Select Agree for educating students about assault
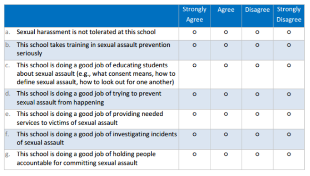This screenshot has width=310, height=176. pos(226,65)
